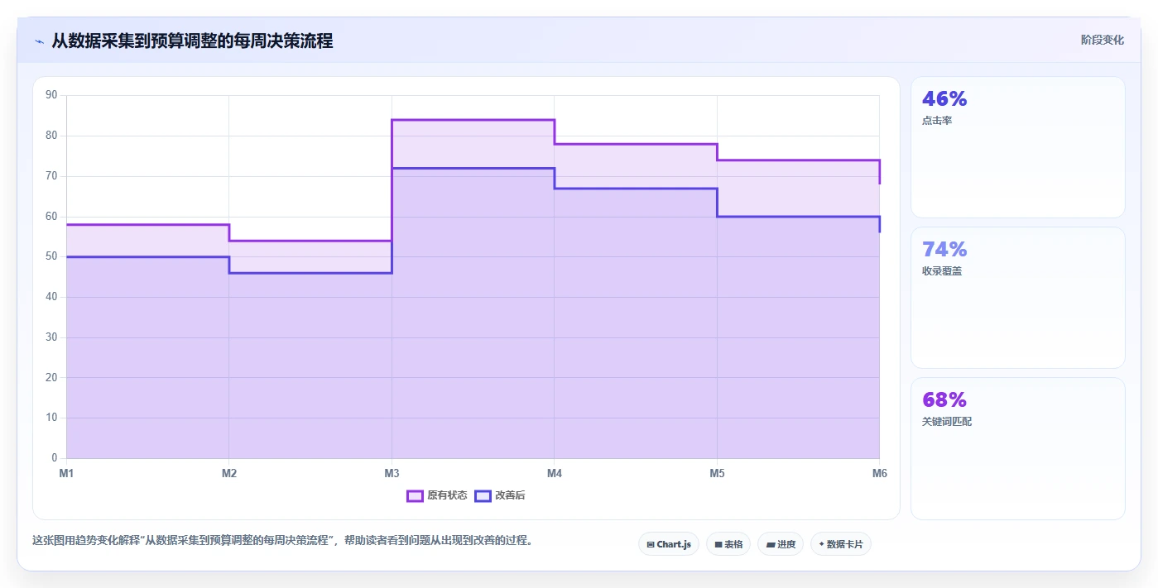Click the chart description text below
The width and height of the screenshot is (1158, 588).
[x=283, y=541]
